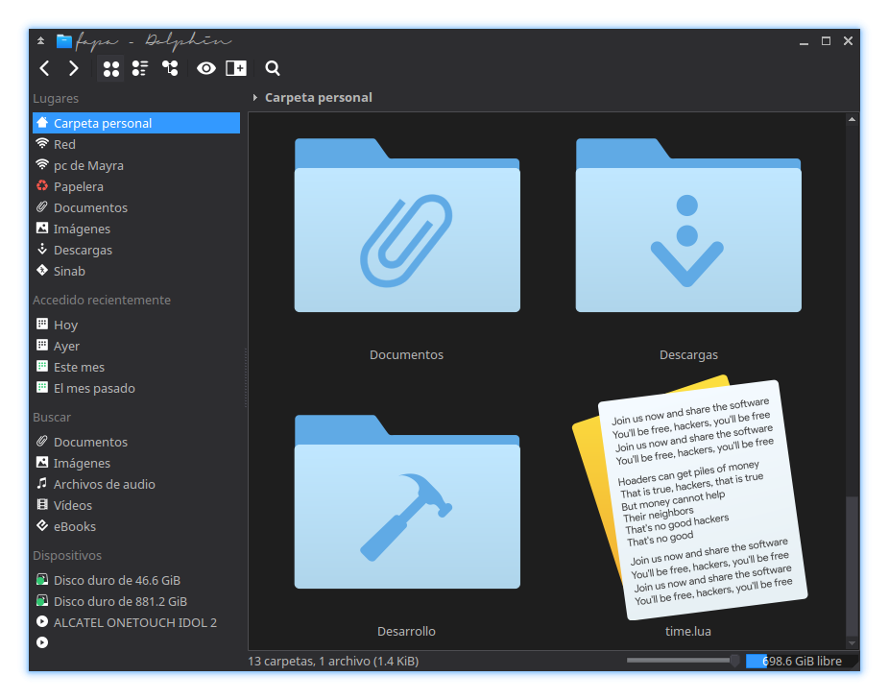Show files from El mes pasado

(x=136, y=389)
